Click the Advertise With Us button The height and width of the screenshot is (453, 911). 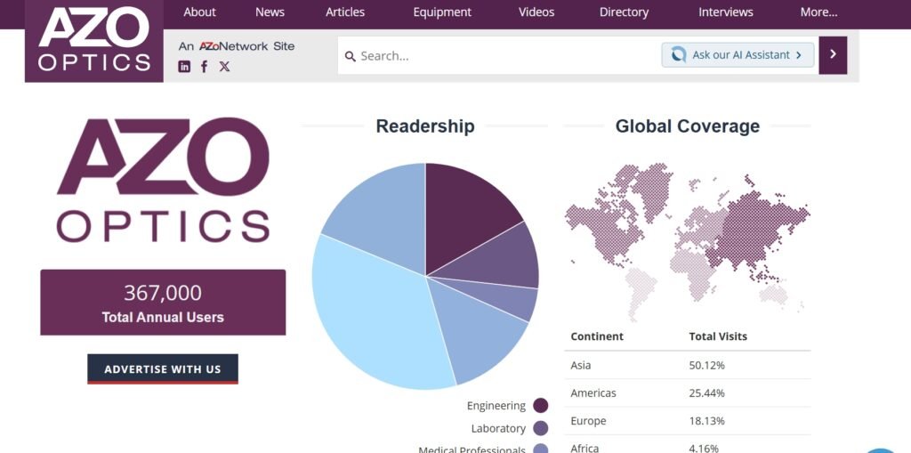pyautogui.click(x=163, y=368)
